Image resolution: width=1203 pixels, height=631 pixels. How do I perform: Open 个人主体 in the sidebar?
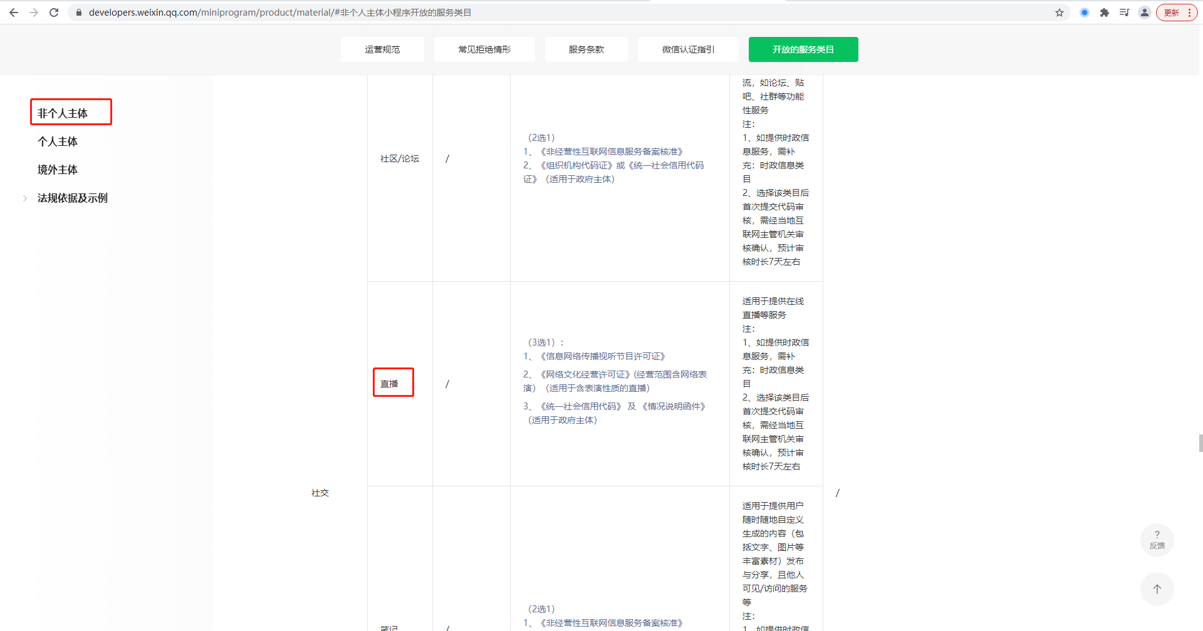click(58, 141)
